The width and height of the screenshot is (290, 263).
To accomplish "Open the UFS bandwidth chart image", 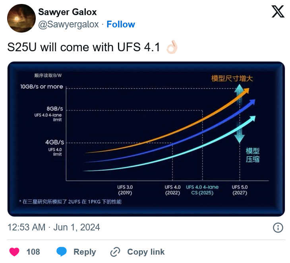I will pyautogui.click(x=146, y=139).
